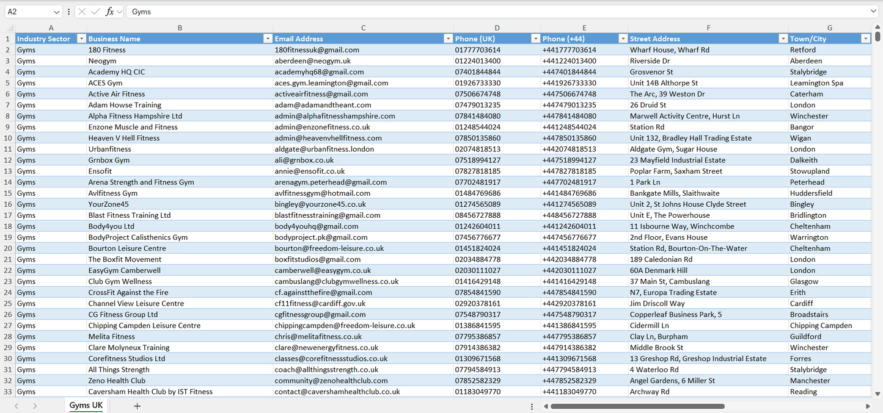Click the Urbanfitness business name cell
883x413 pixels.
(x=180, y=149)
